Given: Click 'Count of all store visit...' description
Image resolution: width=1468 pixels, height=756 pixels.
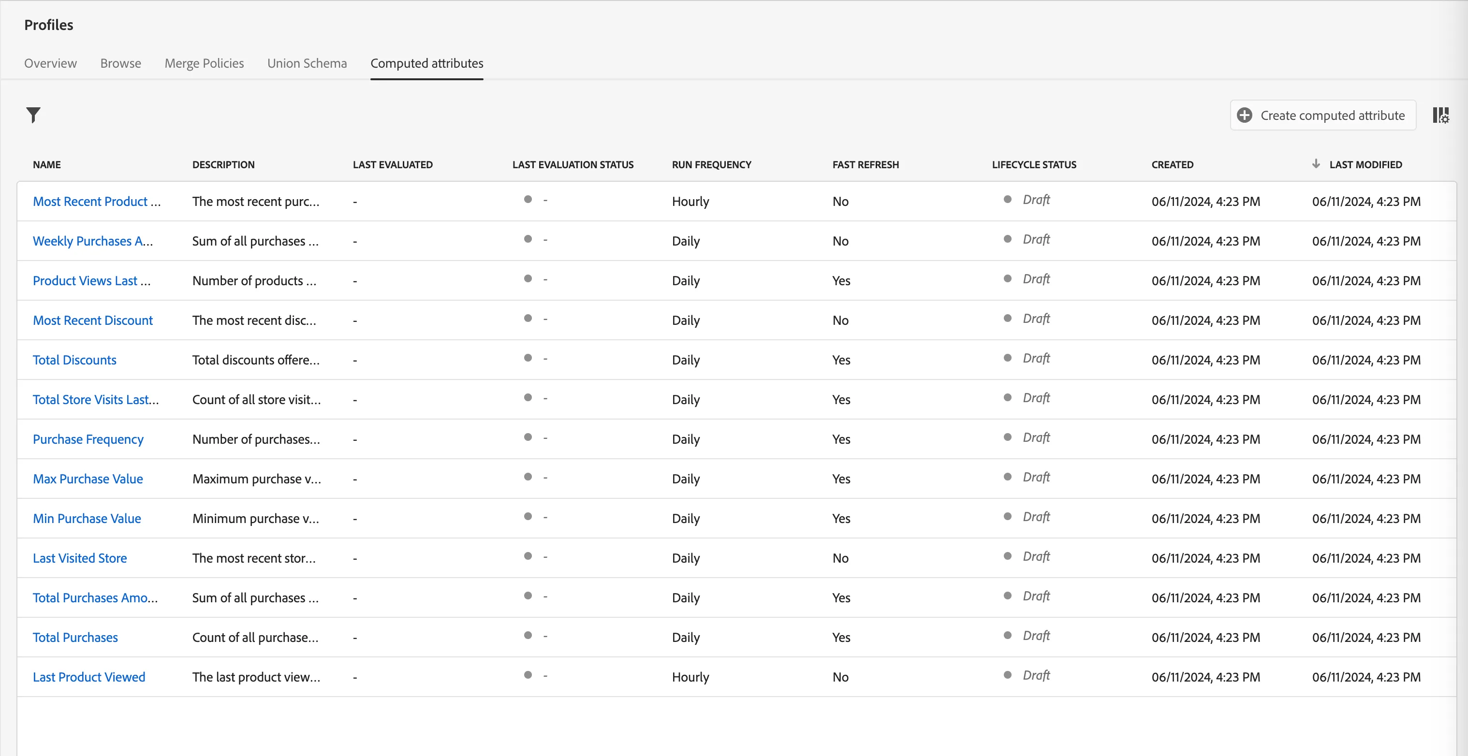Looking at the screenshot, I should [256, 399].
